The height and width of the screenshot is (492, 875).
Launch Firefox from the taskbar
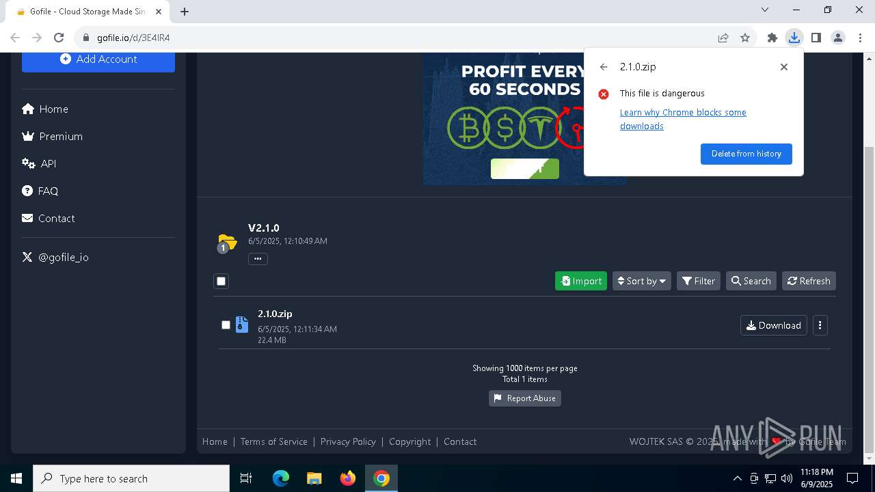(348, 478)
